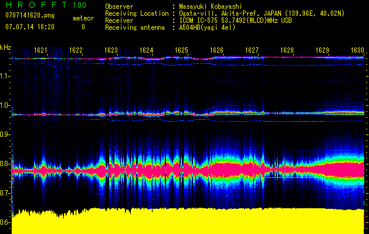The width and height of the screenshot is (369, 234).
Task: Click the 1625 time axis marker
Action: point(181,50)
